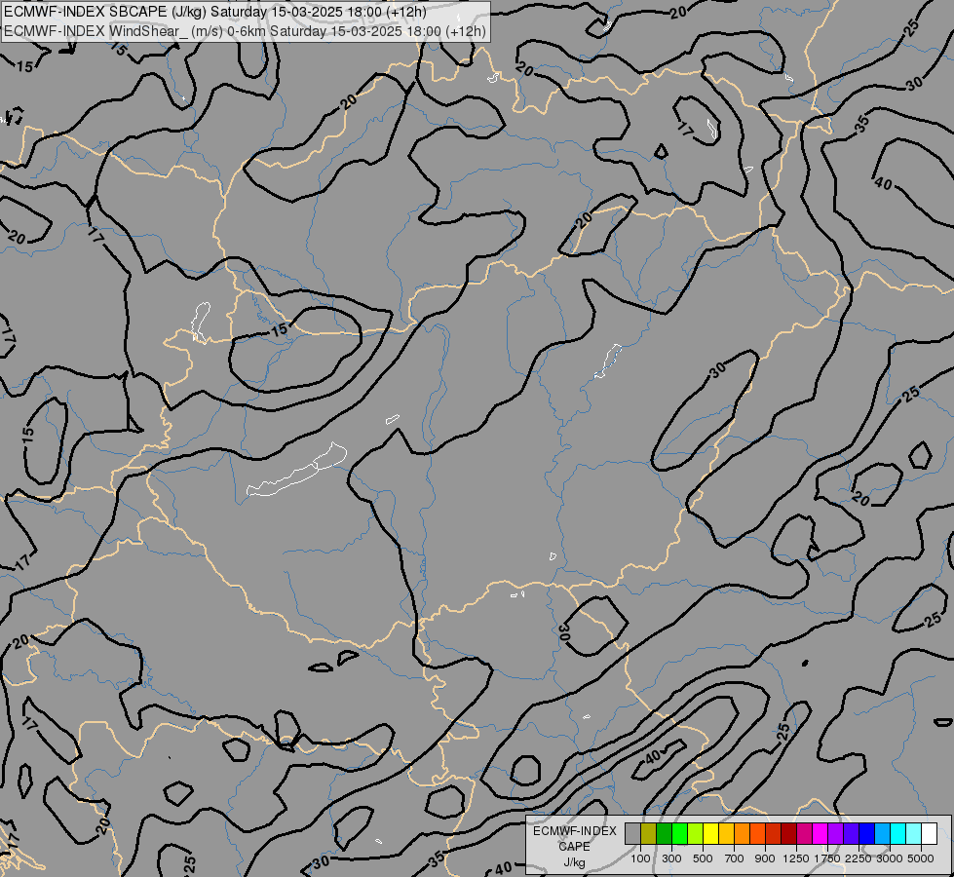Click the gray swatch in the CAPE legend
This screenshot has height=877, width=954.
click(632, 833)
